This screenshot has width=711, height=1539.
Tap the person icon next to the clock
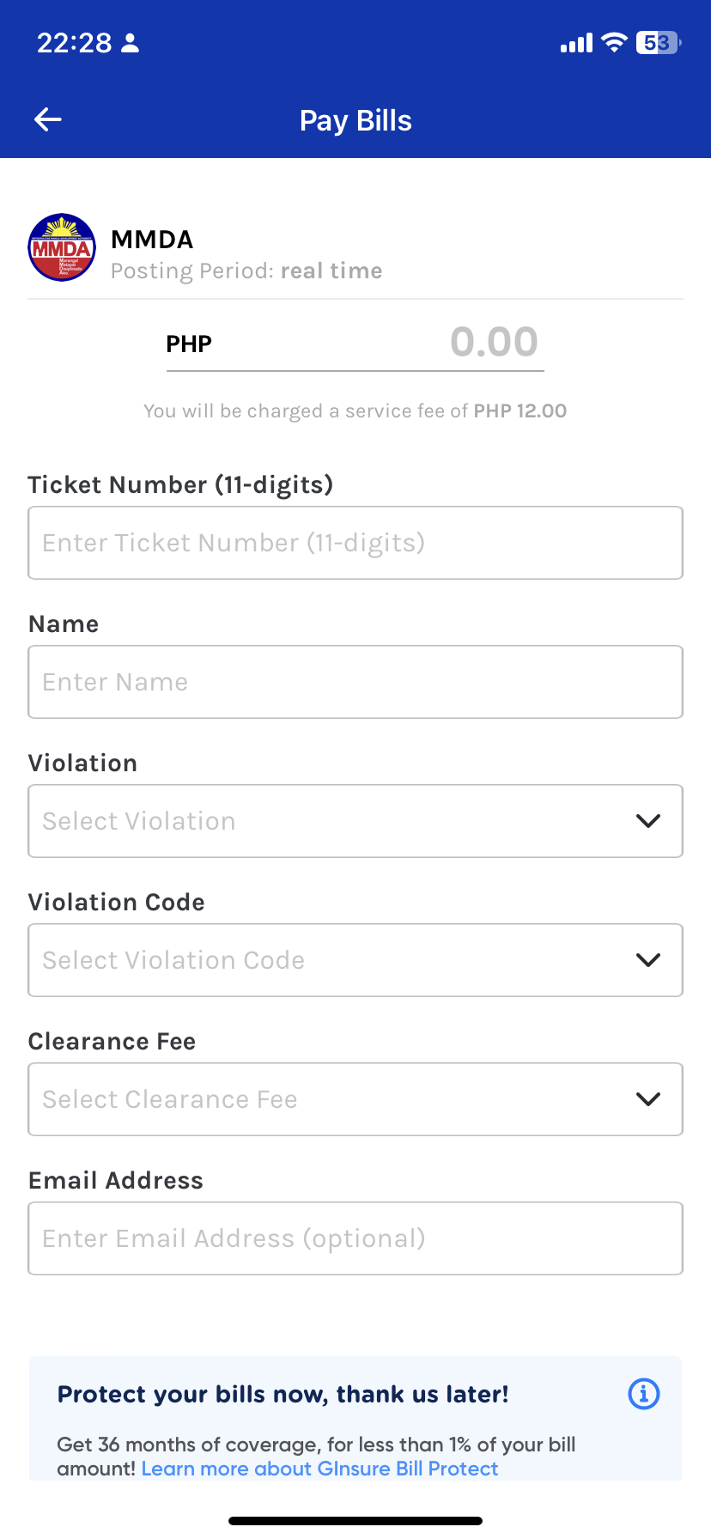[x=130, y=42]
